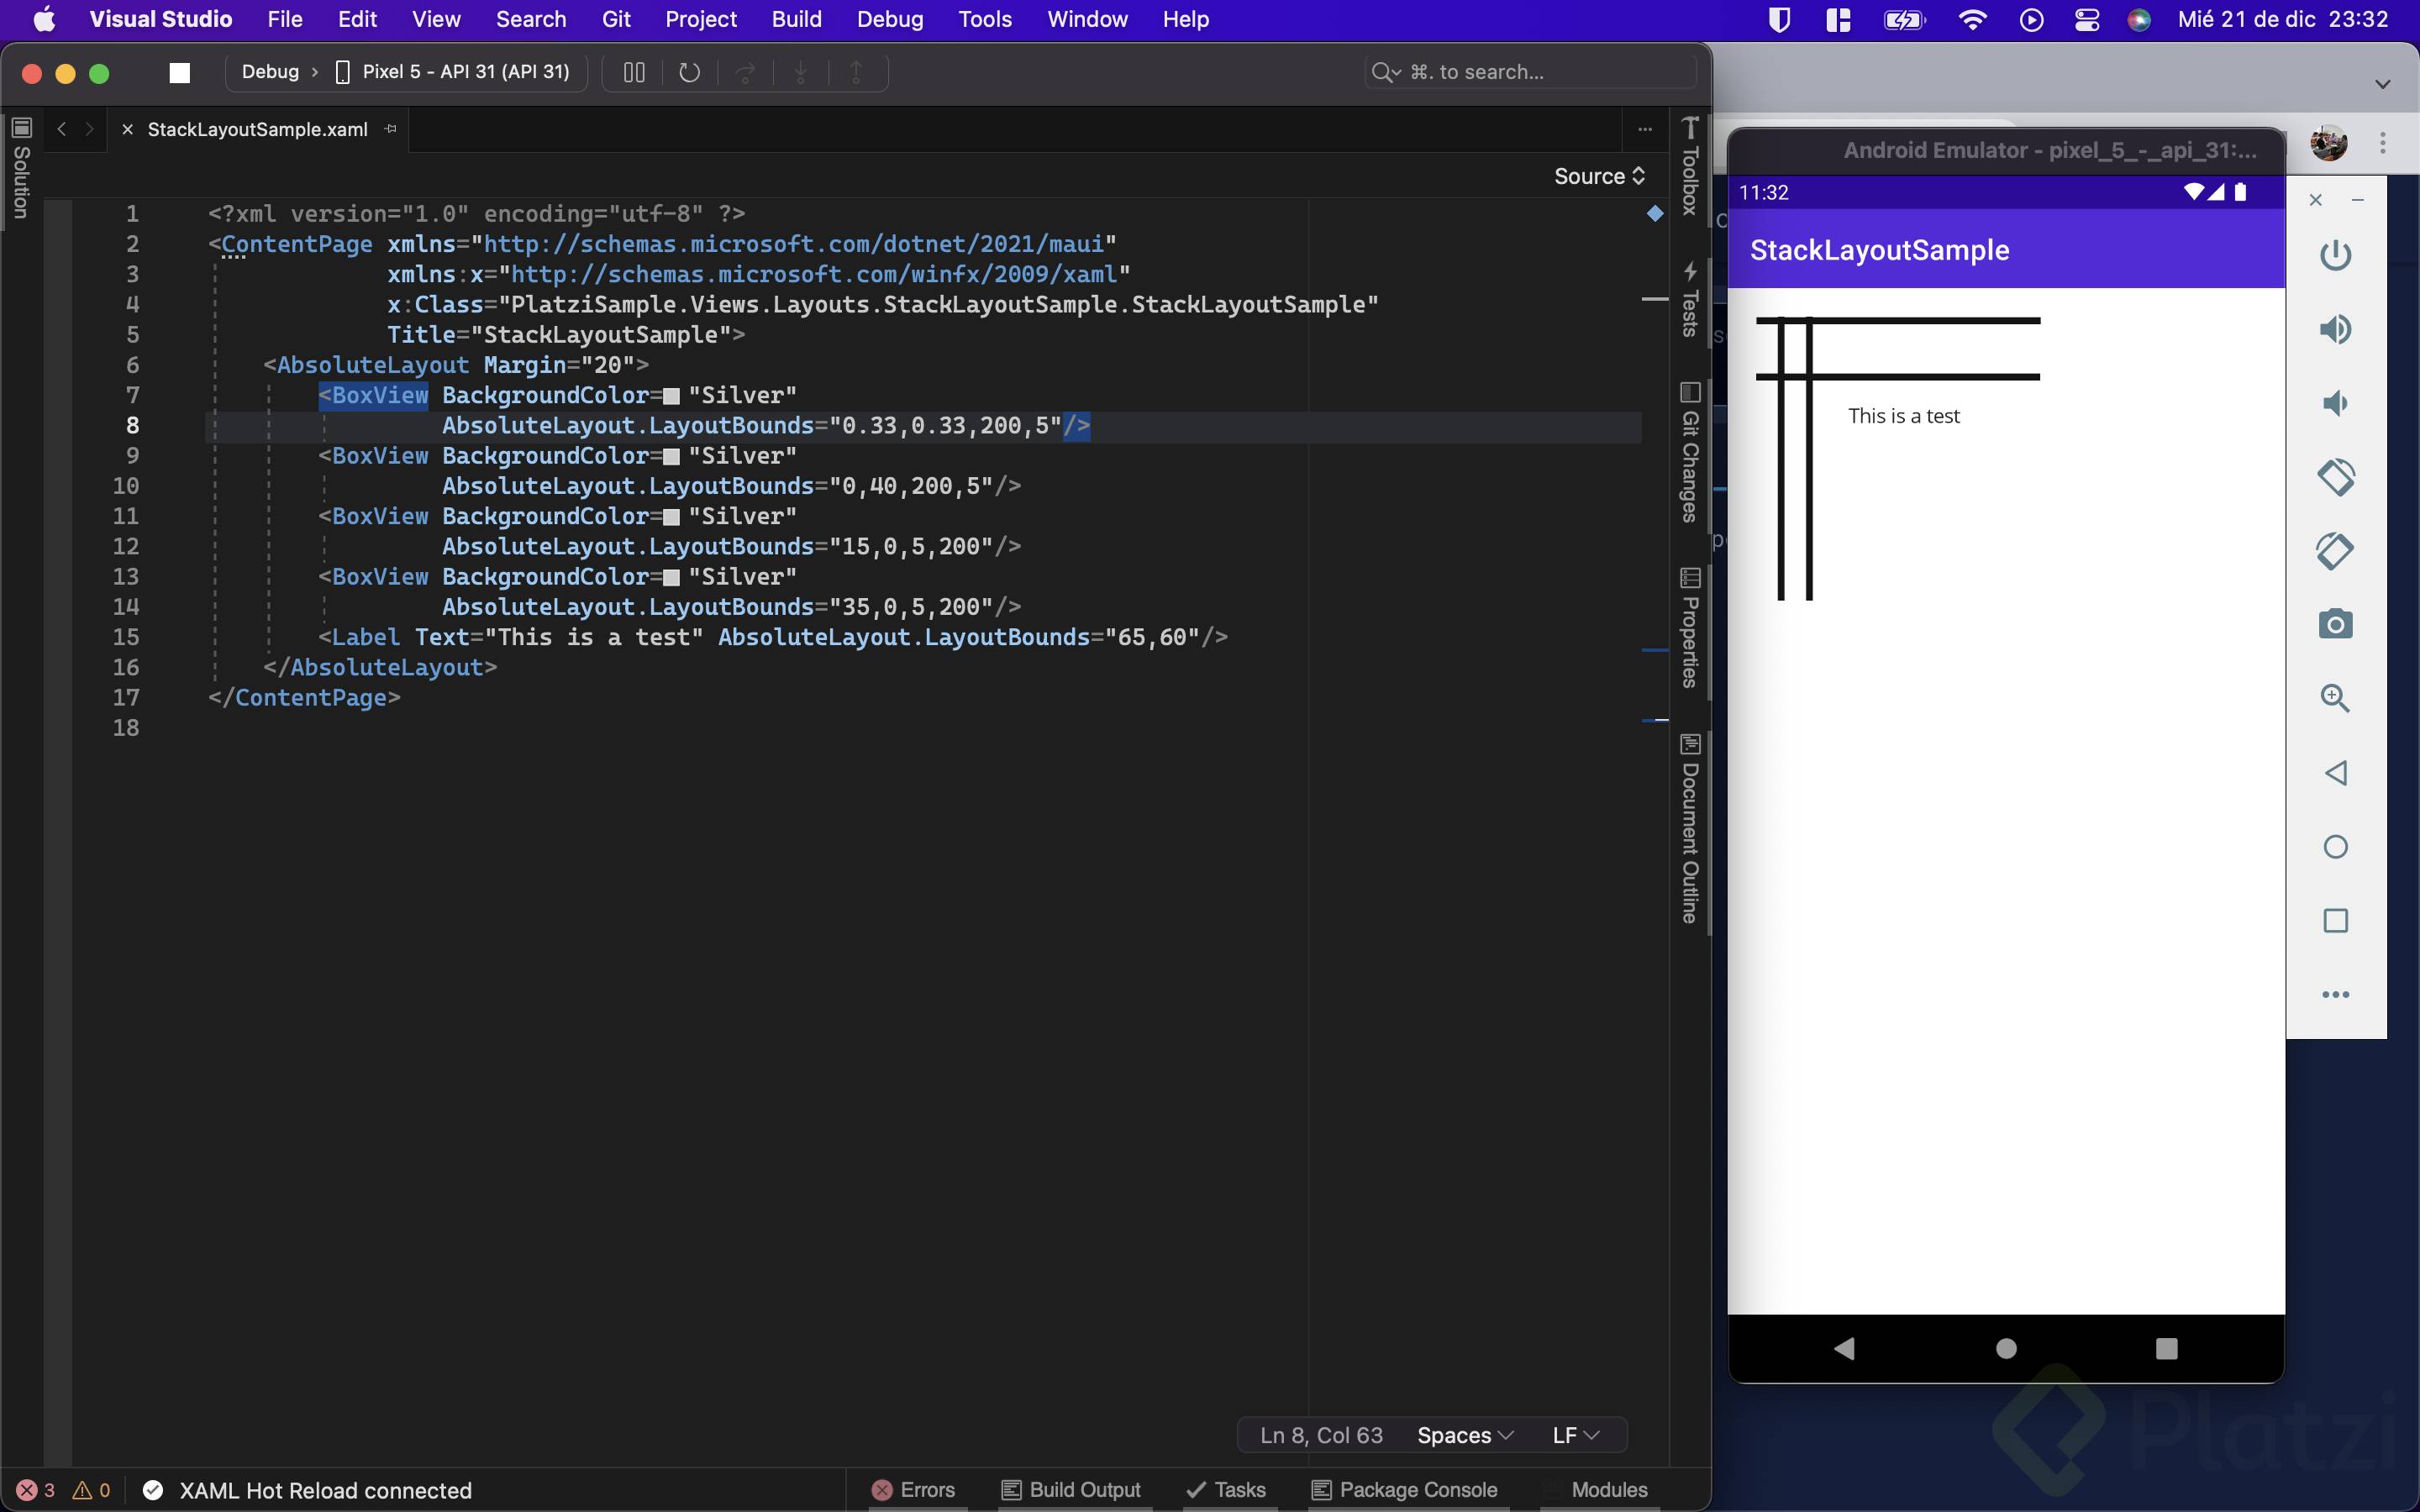
Task: Open the Source view selector dropdown
Action: (x=1598, y=176)
